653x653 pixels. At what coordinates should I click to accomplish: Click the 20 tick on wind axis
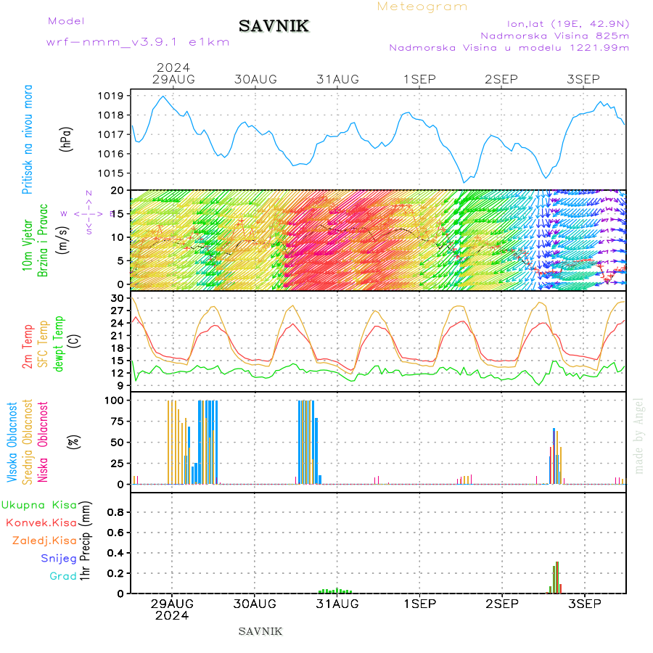(118, 190)
